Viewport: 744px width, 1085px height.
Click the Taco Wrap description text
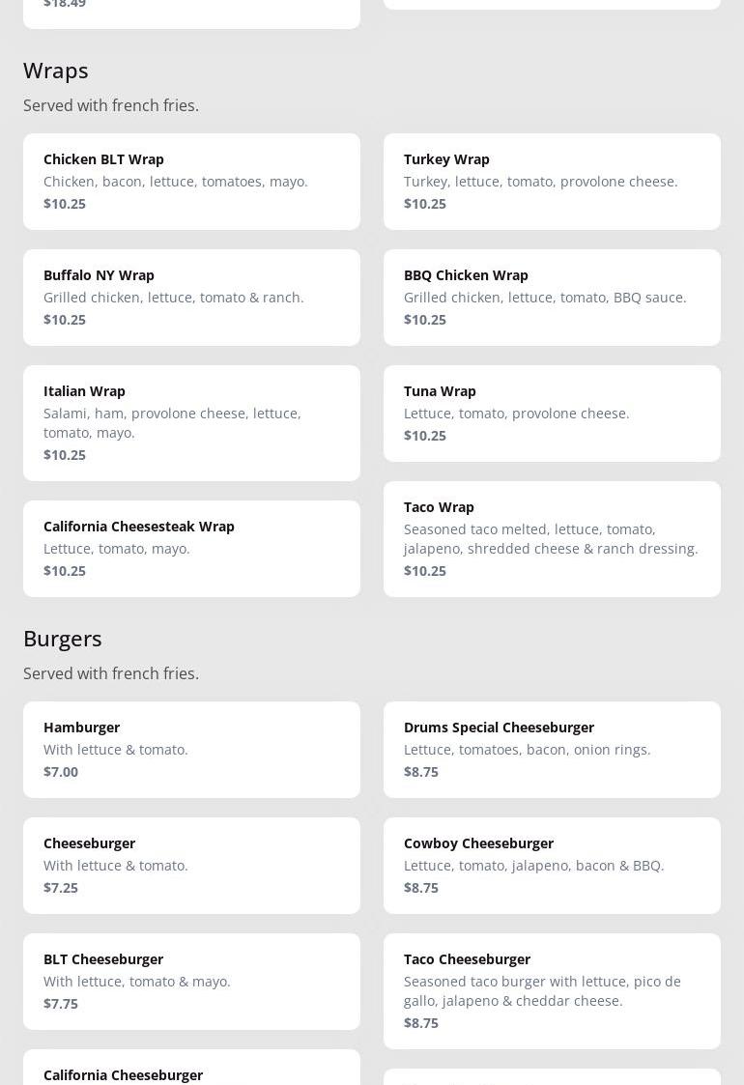tap(551, 539)
